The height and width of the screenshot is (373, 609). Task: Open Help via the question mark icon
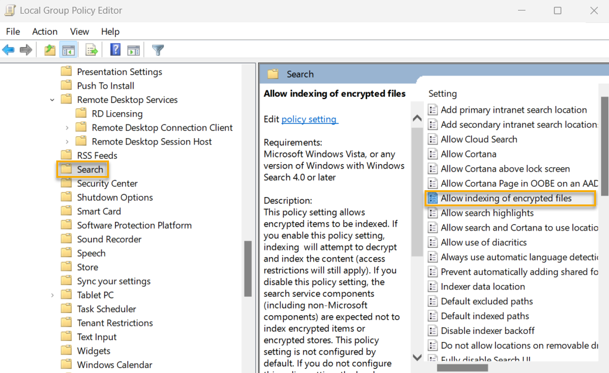tap(115, 50)
